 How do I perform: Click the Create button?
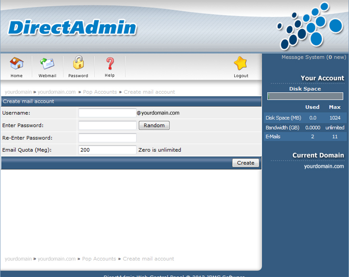click(245, 163)
